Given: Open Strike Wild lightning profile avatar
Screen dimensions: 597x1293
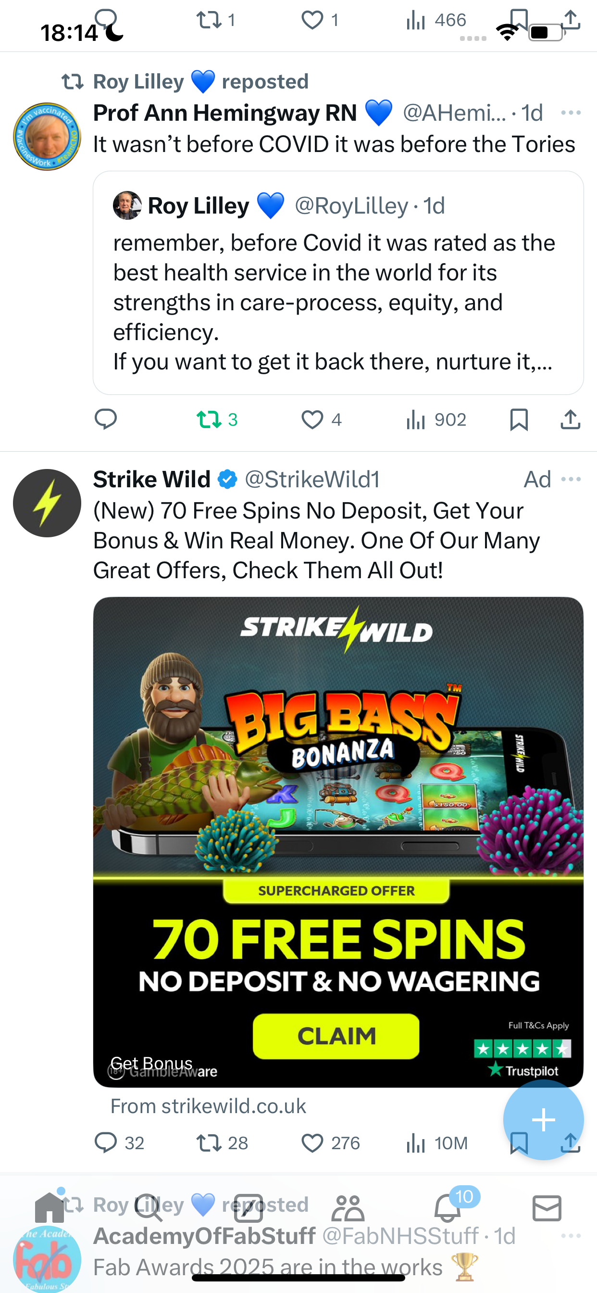Looking at the screenshot, I should 47,503.
